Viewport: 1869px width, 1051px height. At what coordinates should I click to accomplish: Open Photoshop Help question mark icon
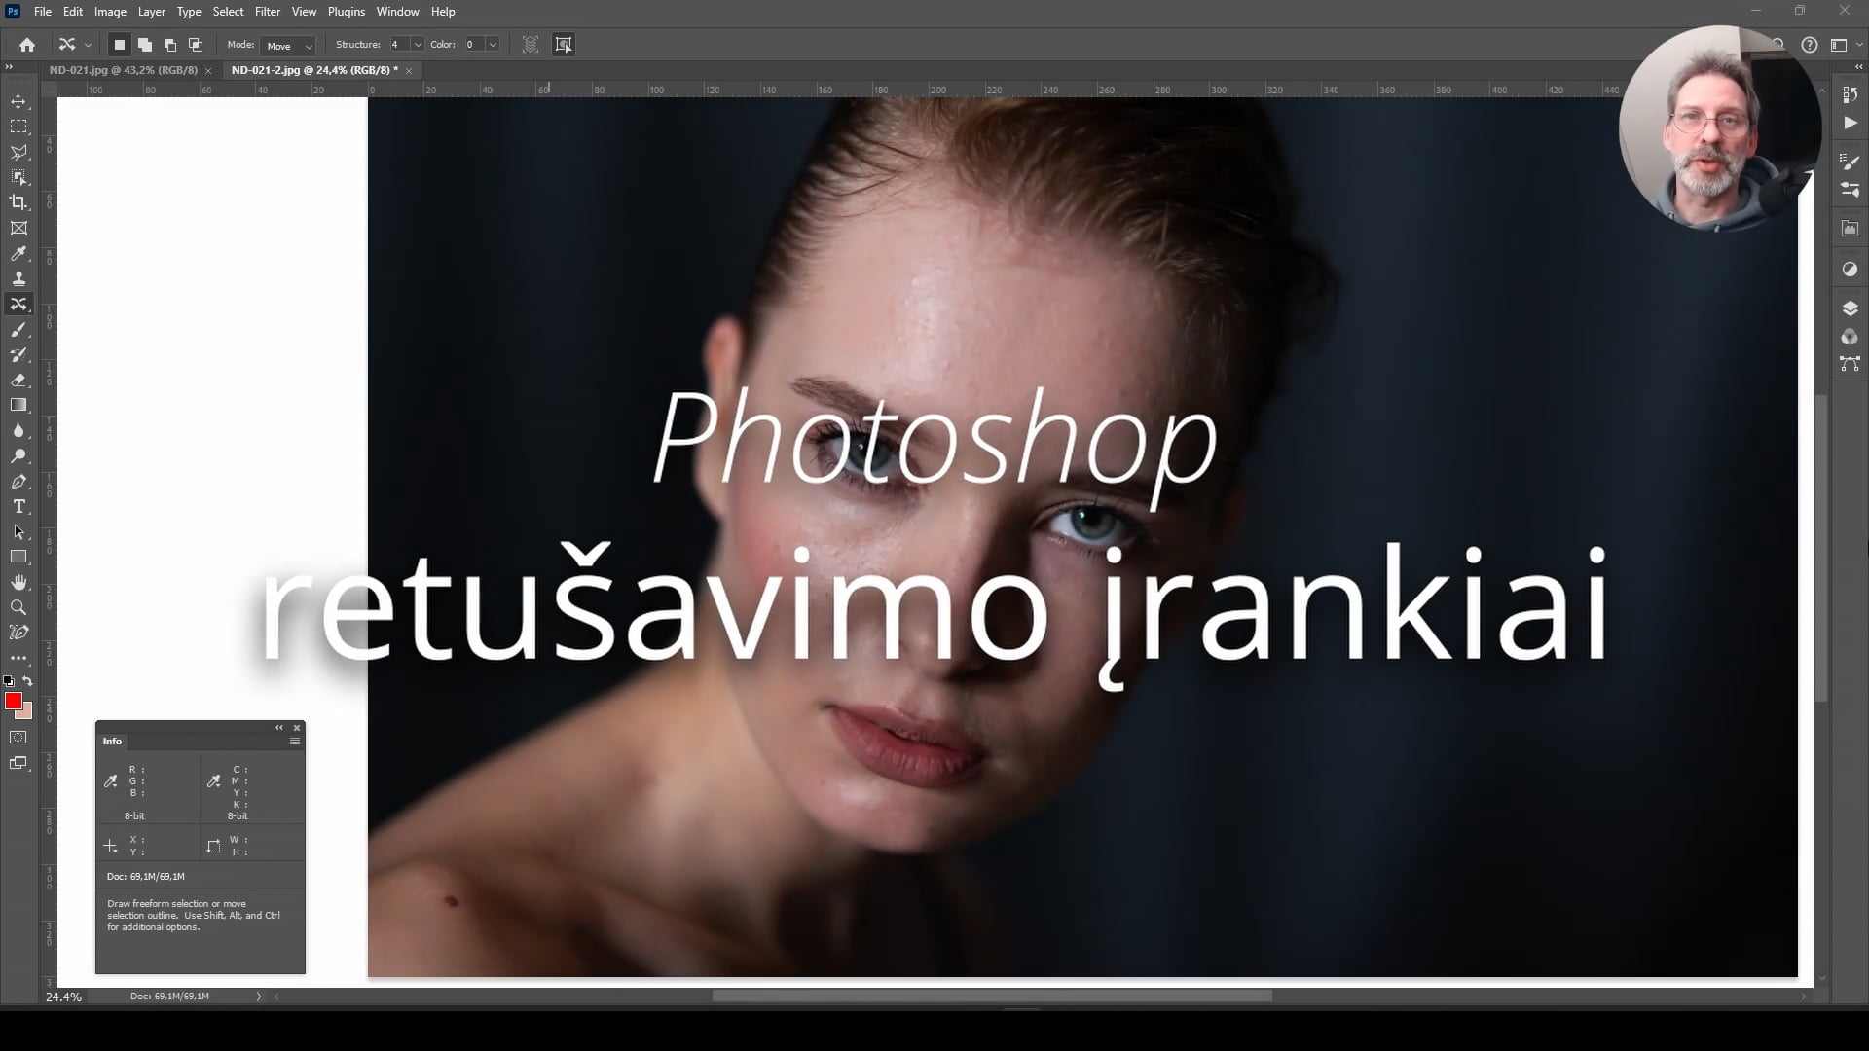[1809, 45]
